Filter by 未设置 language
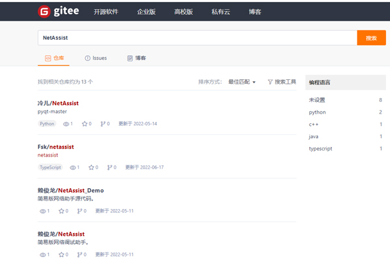390x259 pixels. pyautogui.click(x=346, y=100)
